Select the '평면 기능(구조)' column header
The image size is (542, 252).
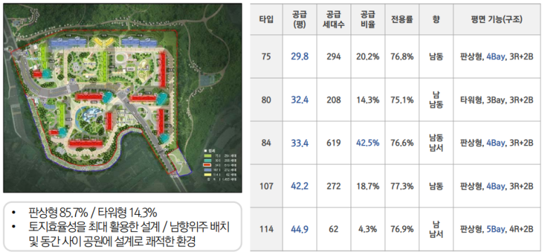pos(496,20)
